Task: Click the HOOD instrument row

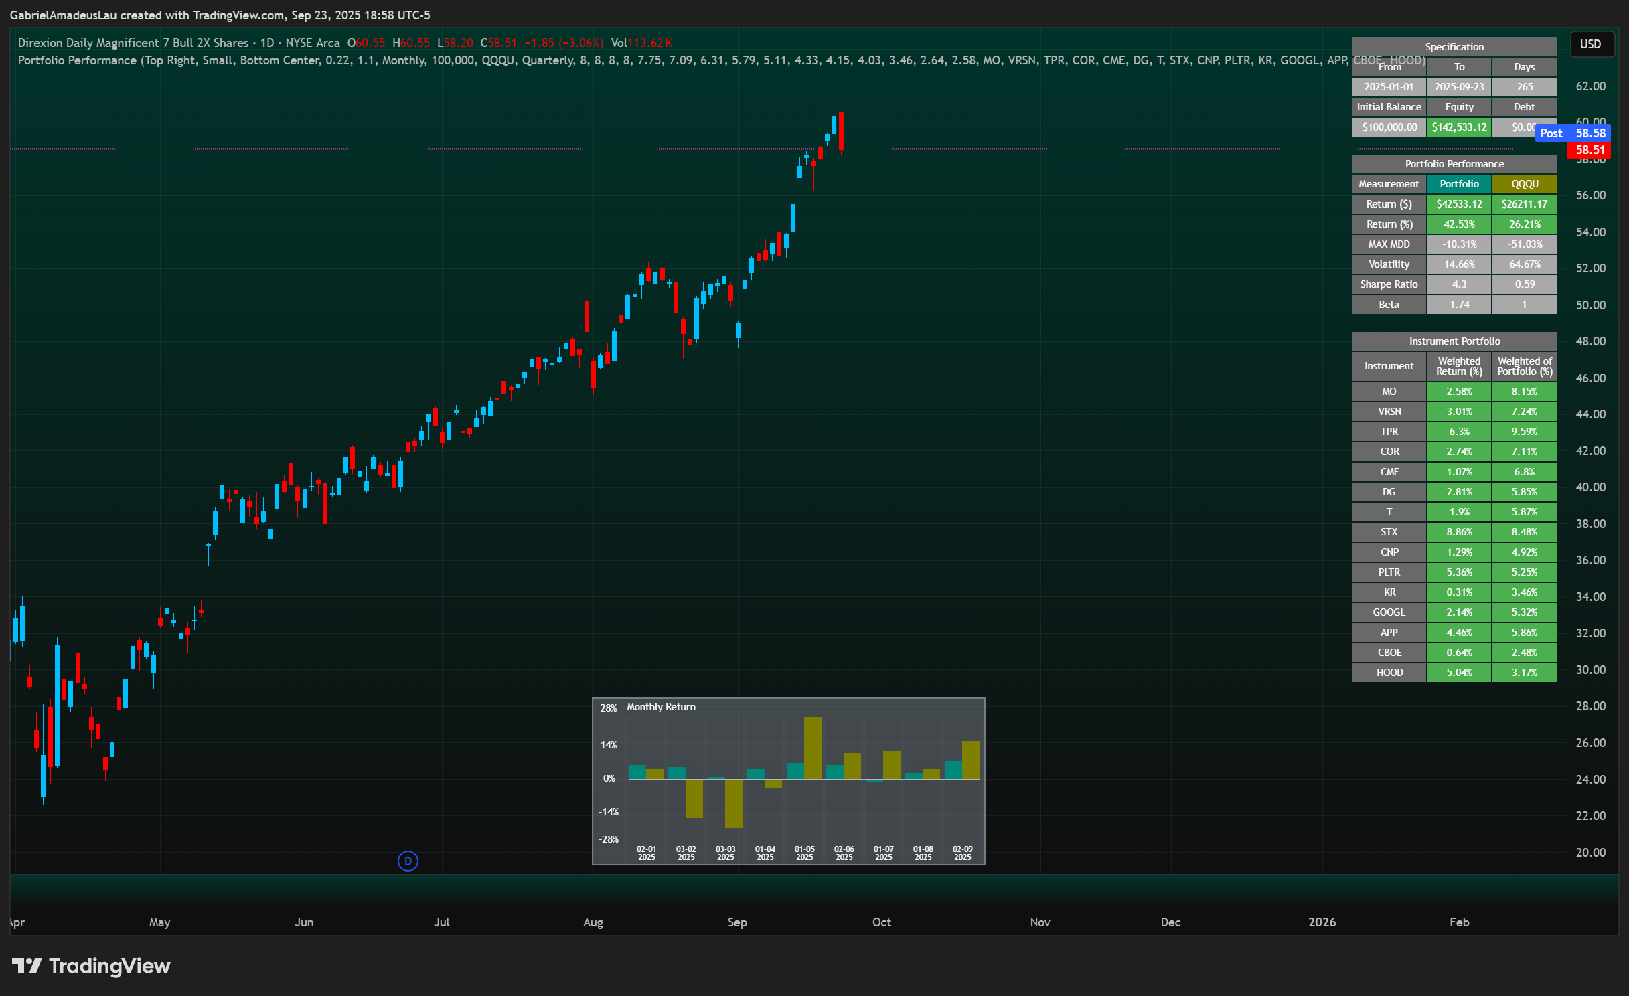Action: tap(1454, 673)
